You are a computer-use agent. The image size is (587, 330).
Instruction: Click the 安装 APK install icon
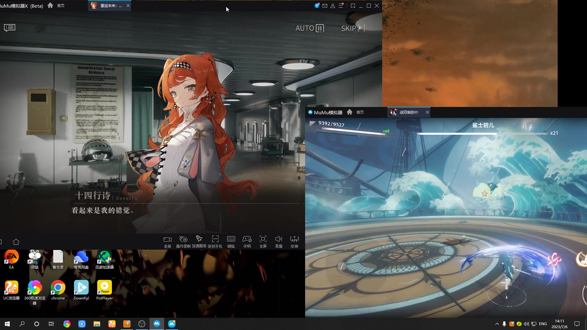pyautogui.click(x=294, y=242)
